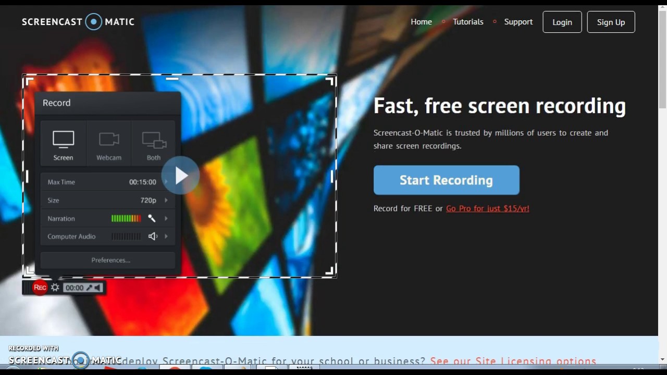
Task: Click the blue Start Recording button
Action: (447, 180)
